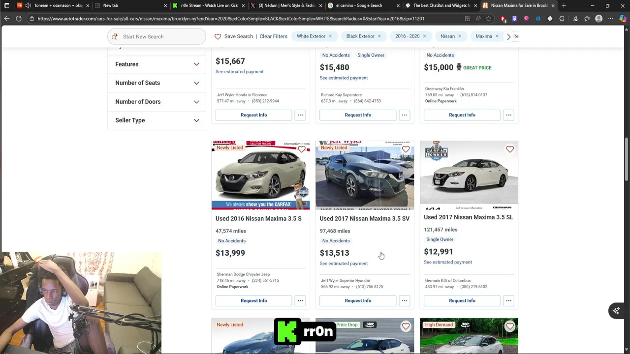
Task: Click the Save Search link
Action: (239, 36)
